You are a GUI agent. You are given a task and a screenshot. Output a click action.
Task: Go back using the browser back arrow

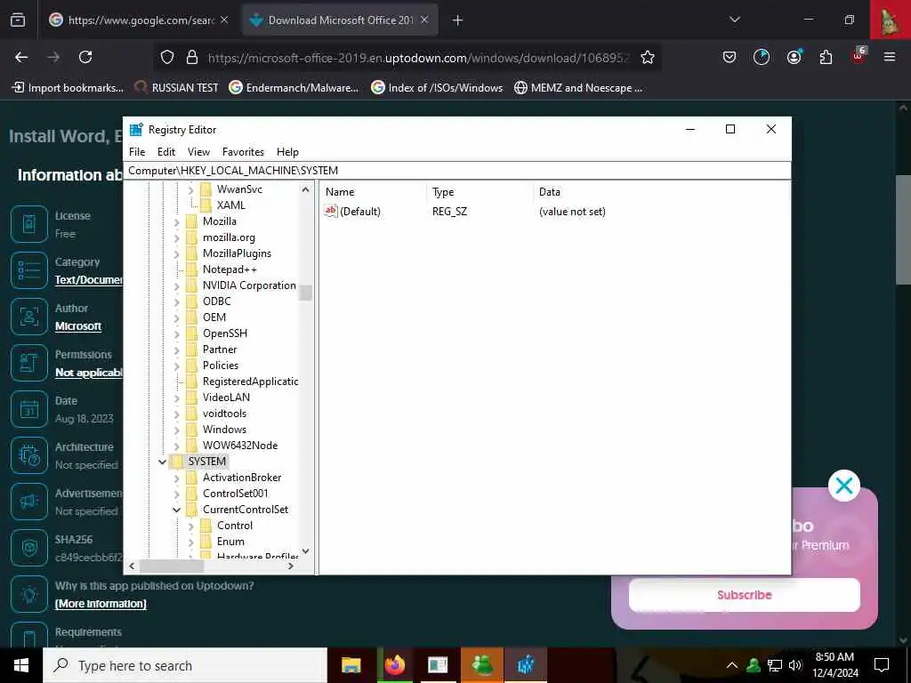[x=21, y=57]
